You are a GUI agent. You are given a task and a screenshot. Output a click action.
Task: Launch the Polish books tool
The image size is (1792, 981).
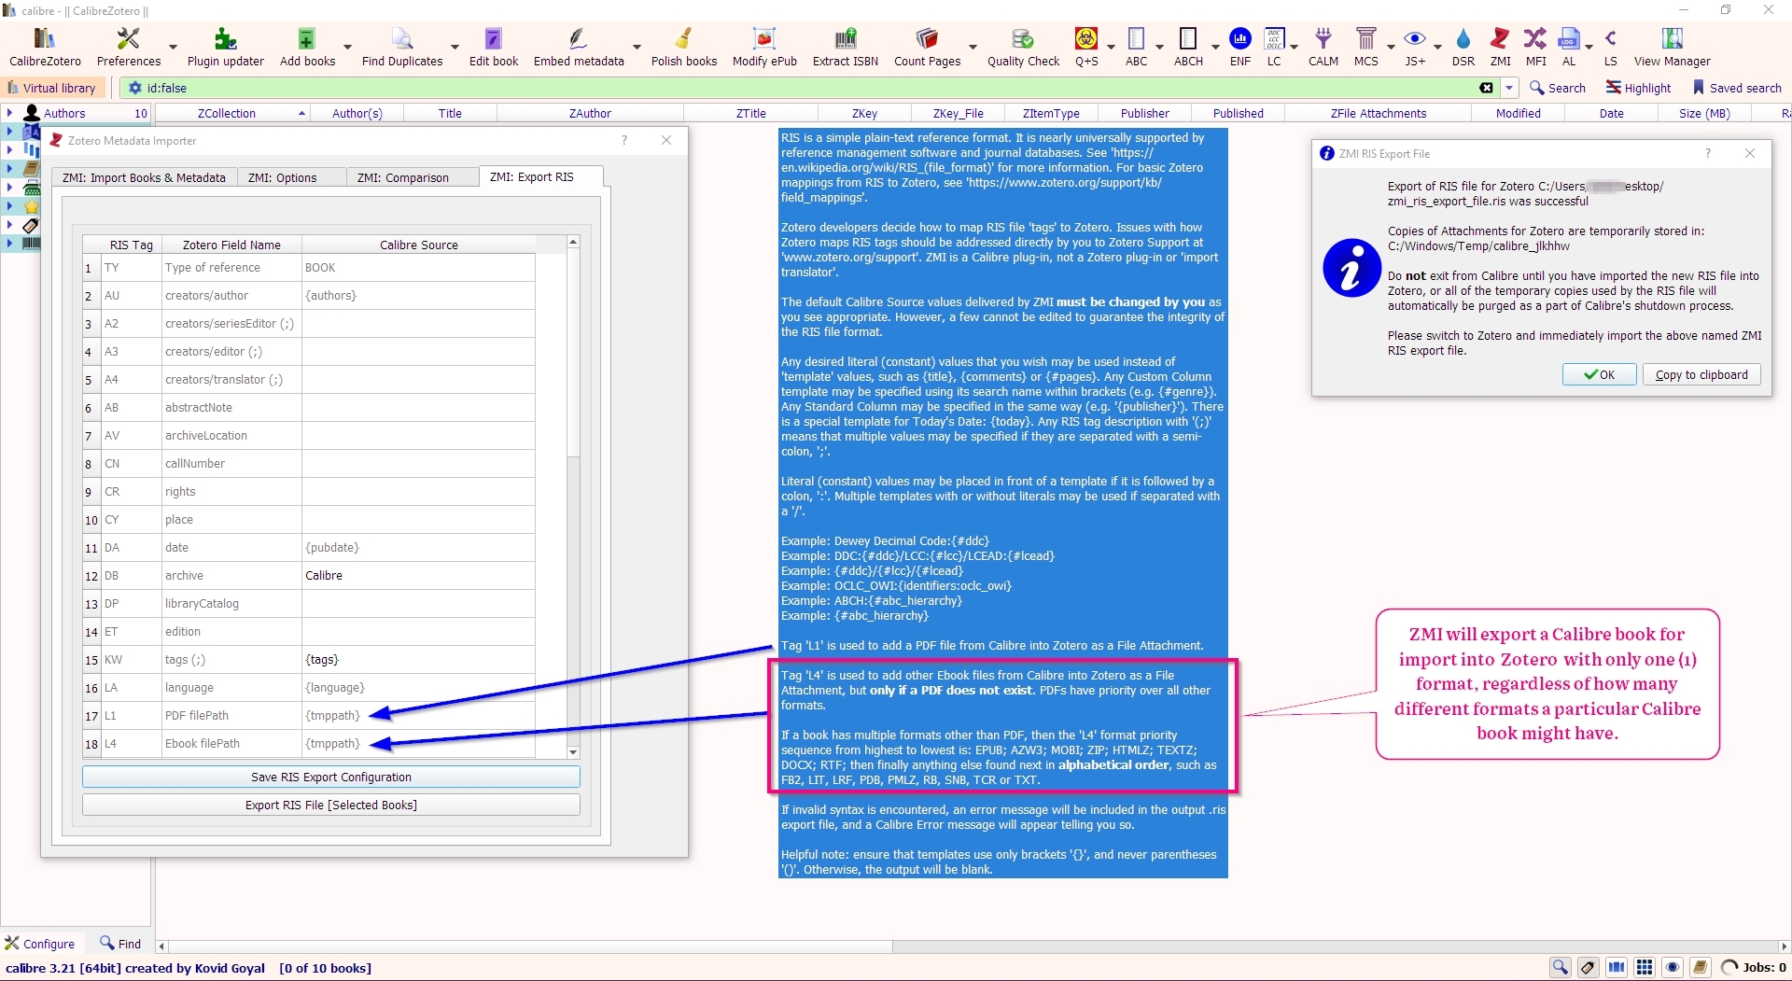pos(683,47)
